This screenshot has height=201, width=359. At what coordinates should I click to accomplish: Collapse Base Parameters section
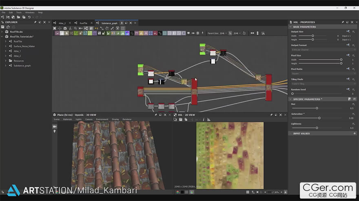coord(290,27)
